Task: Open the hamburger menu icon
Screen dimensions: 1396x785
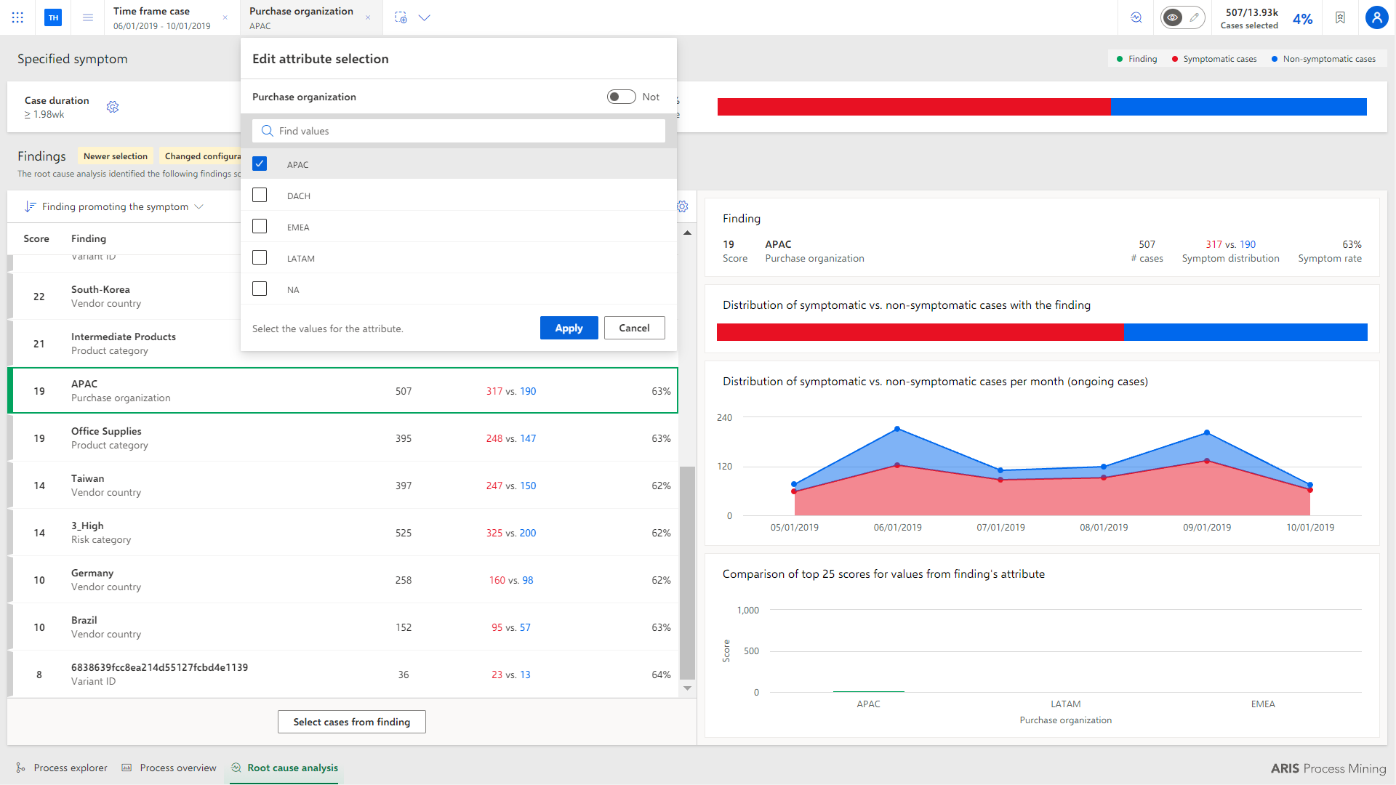Action: click(x=88, y=17)
